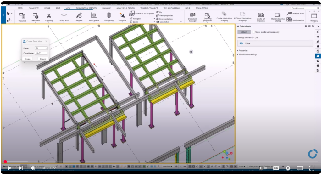The width and height of the screenshot is (322, 176).
Task: Switch to DRAWINGS & REPORTS tab
Action: (x=86, y=8)
